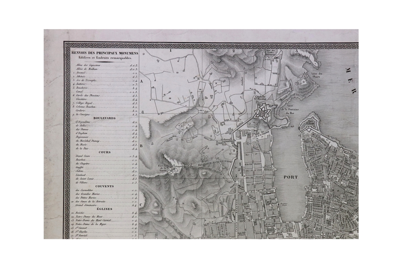Pick the "Bourbon" entry under COURS

point(107,160)
